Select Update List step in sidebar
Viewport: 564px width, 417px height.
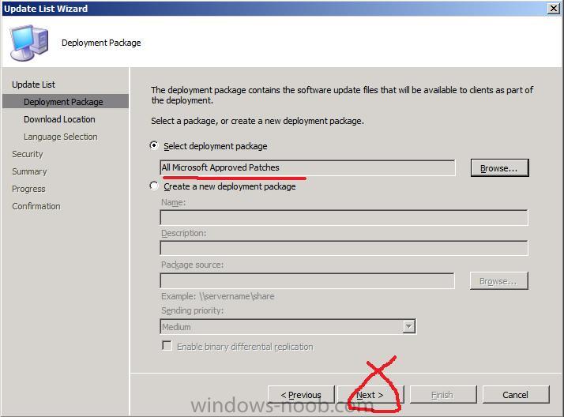[x=33, y=85]
